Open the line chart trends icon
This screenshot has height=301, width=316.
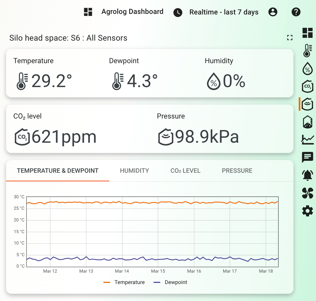307,139
